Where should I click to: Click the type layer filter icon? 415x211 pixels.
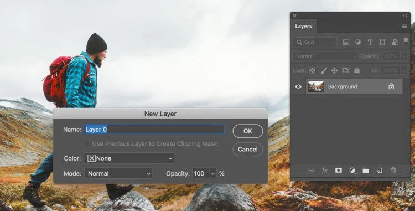[370, 42]
